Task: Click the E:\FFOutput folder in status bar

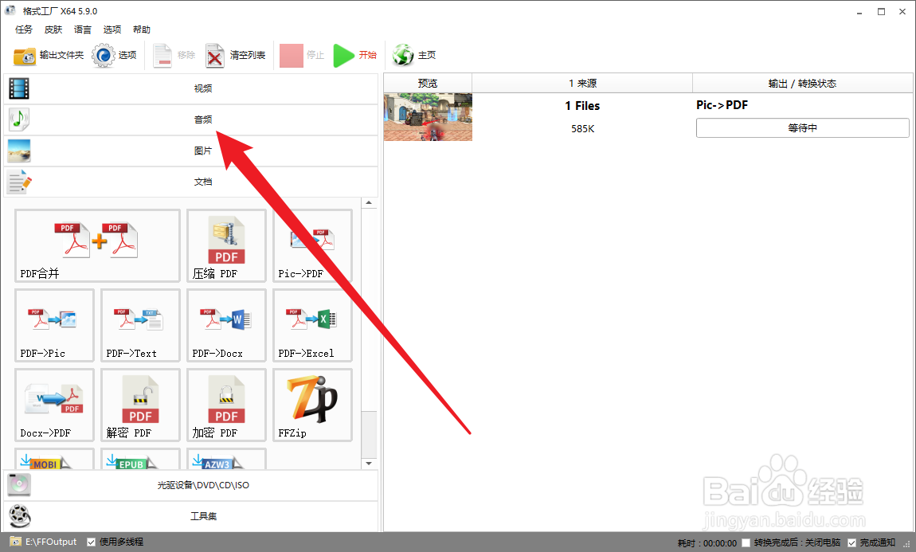Action: tap(44, 542)
